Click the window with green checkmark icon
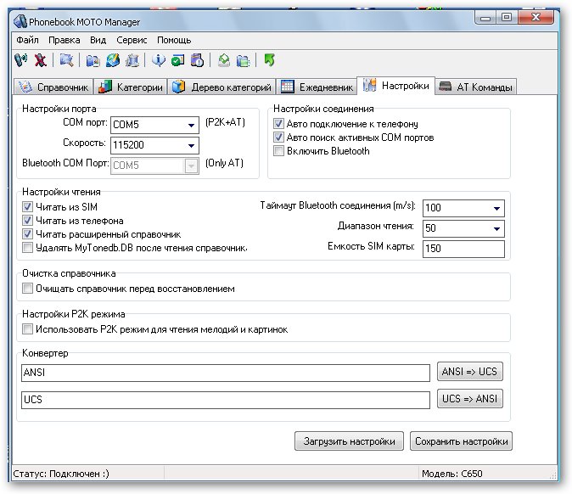Screen dimensions: 572x494 pyautogui.click(x=177, y=60)
